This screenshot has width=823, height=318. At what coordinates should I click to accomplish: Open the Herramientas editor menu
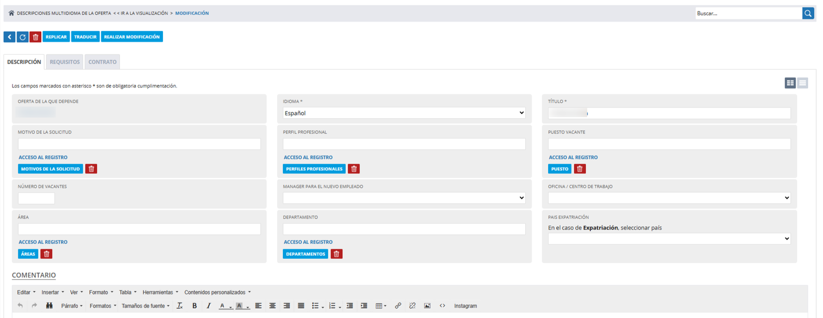coord(160,292)
